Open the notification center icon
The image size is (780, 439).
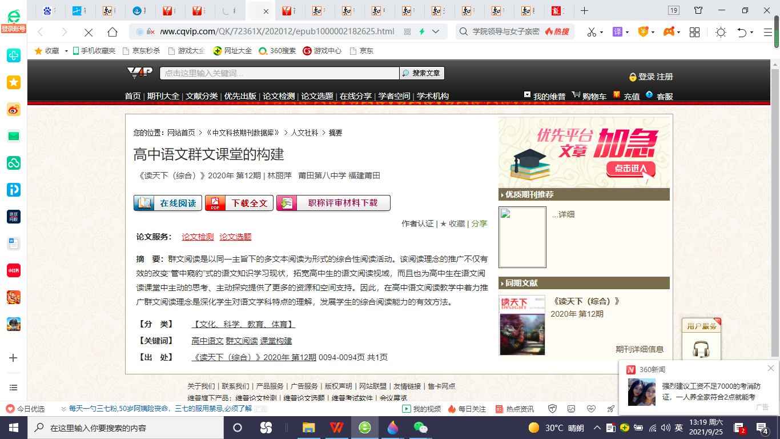pyautogui.click(x=762, y=428)
